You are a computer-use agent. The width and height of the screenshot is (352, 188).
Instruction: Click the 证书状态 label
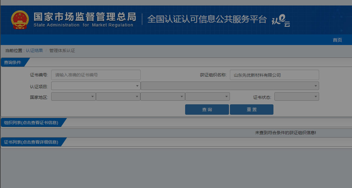262,97
